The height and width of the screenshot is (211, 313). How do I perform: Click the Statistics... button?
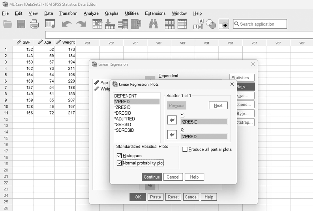point(242,78)
